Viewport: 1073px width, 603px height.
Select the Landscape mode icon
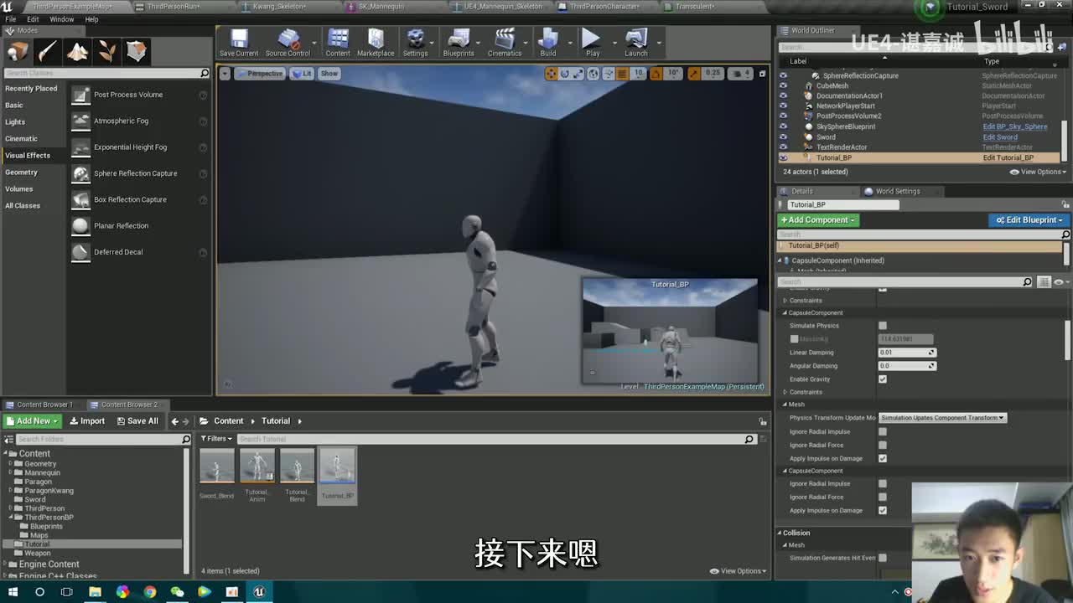[x=77, y=52]
